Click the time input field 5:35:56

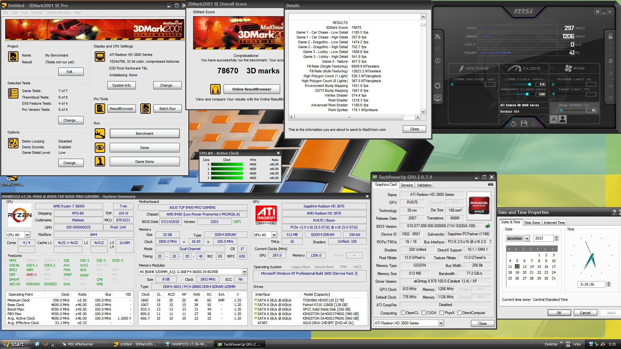coord(591,284)
